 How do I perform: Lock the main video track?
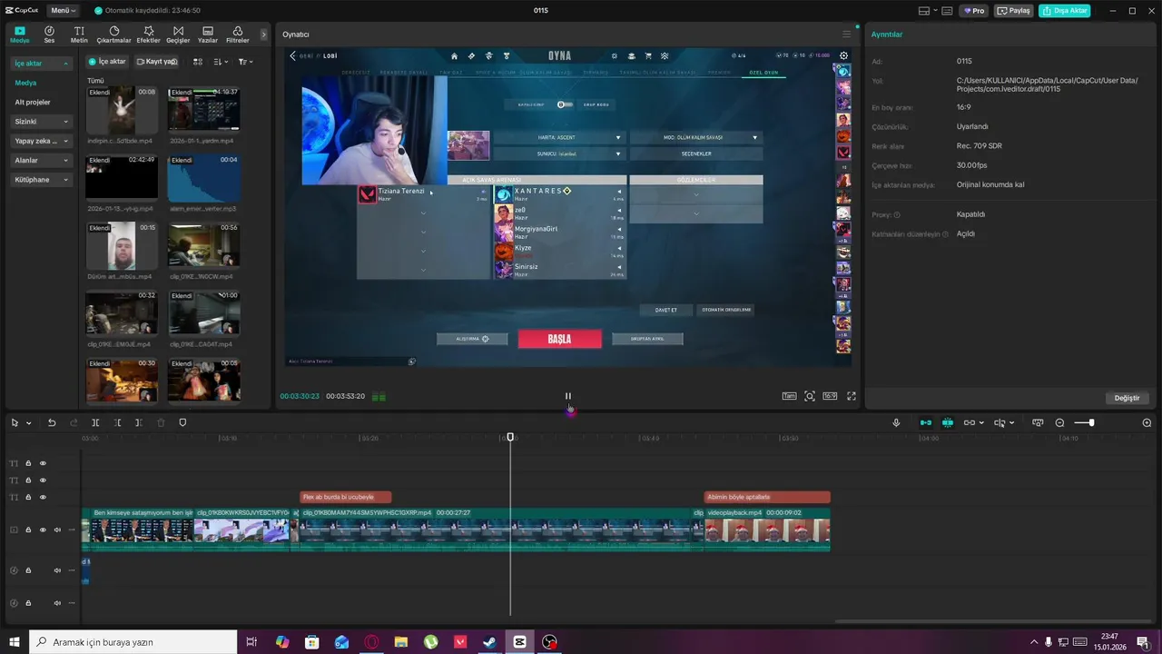coord(28,530)
